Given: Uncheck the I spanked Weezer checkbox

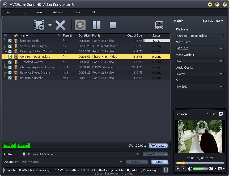Looking at the screenshot, I should (x=10, y=62).
